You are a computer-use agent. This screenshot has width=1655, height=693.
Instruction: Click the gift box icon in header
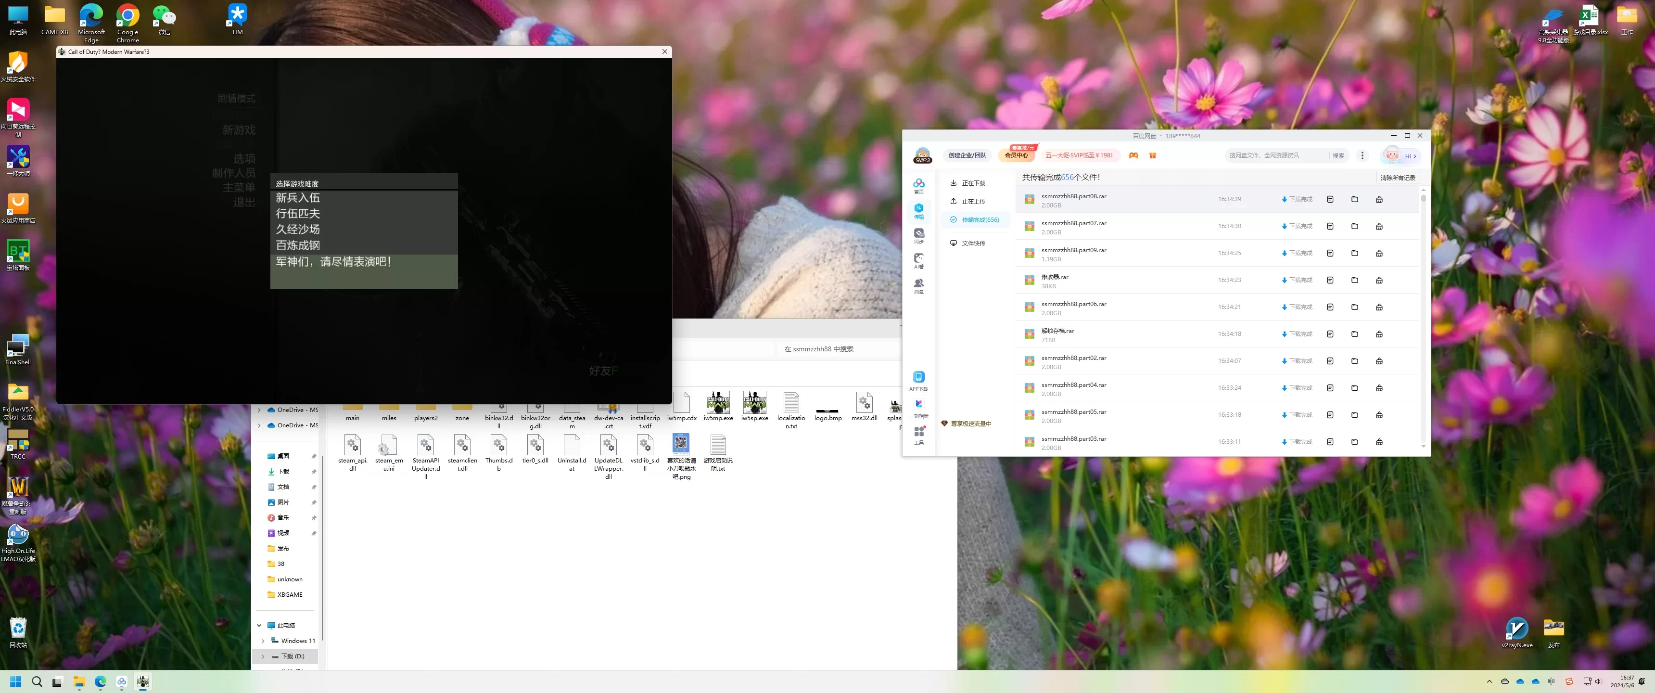pos(1153,155)
